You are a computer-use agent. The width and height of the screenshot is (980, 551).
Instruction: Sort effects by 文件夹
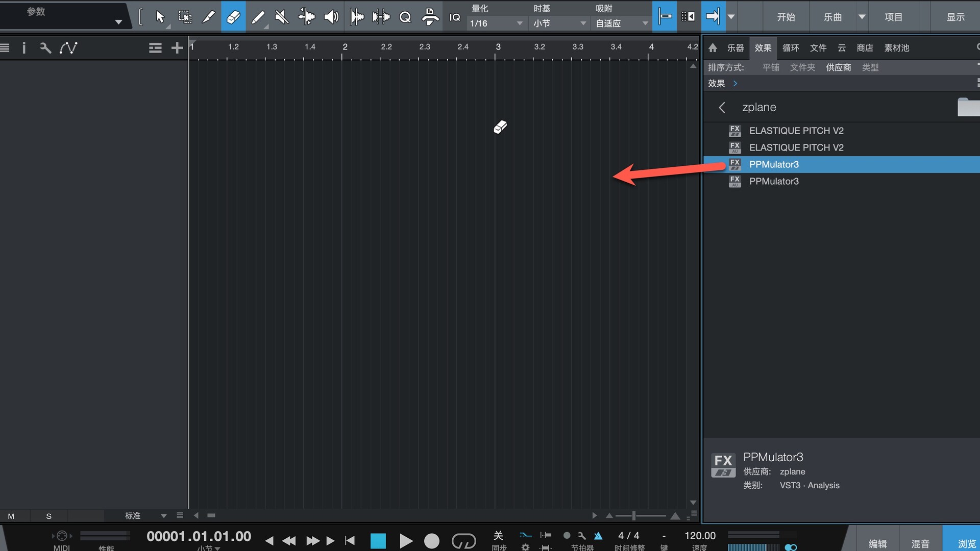[802, 67]
